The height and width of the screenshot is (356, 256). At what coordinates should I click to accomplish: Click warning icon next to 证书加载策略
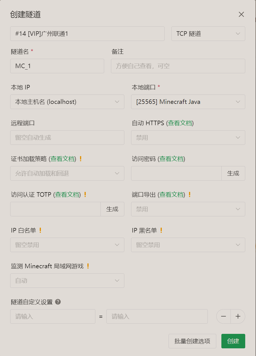pyautogui.click(x=81, y=159)
